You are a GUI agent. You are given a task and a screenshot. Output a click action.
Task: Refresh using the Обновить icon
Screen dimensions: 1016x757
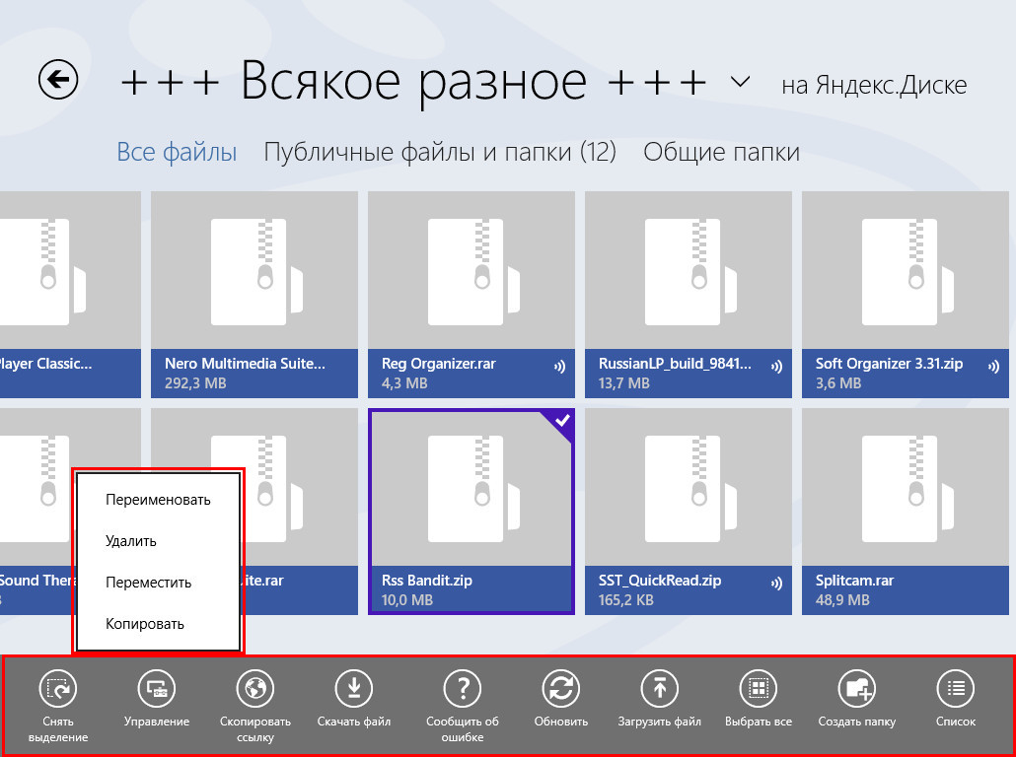[561, 688]
